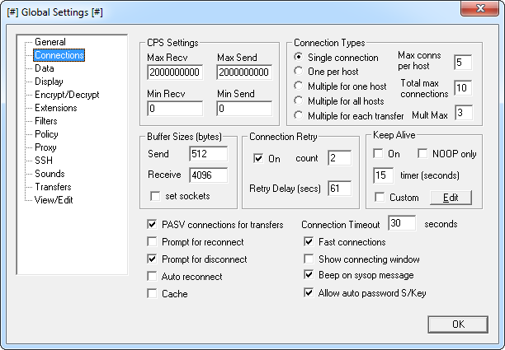Enable NOOP only checkbox

pos(422,154)
